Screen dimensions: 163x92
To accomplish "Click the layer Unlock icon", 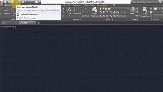I will pyautogui.click(x=111, y=16).
